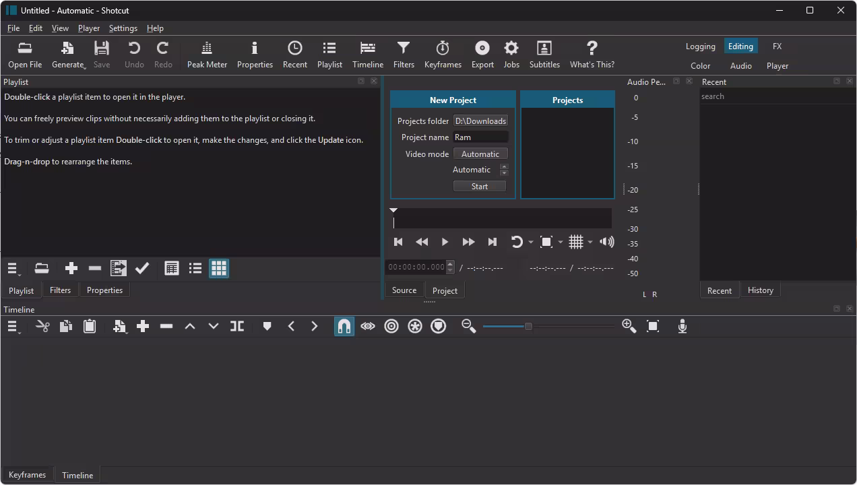Image resolution: width=857 pixels, height=485 pixels.
Task: Open the playlist hamburger menu
Action: click(13, 269)
